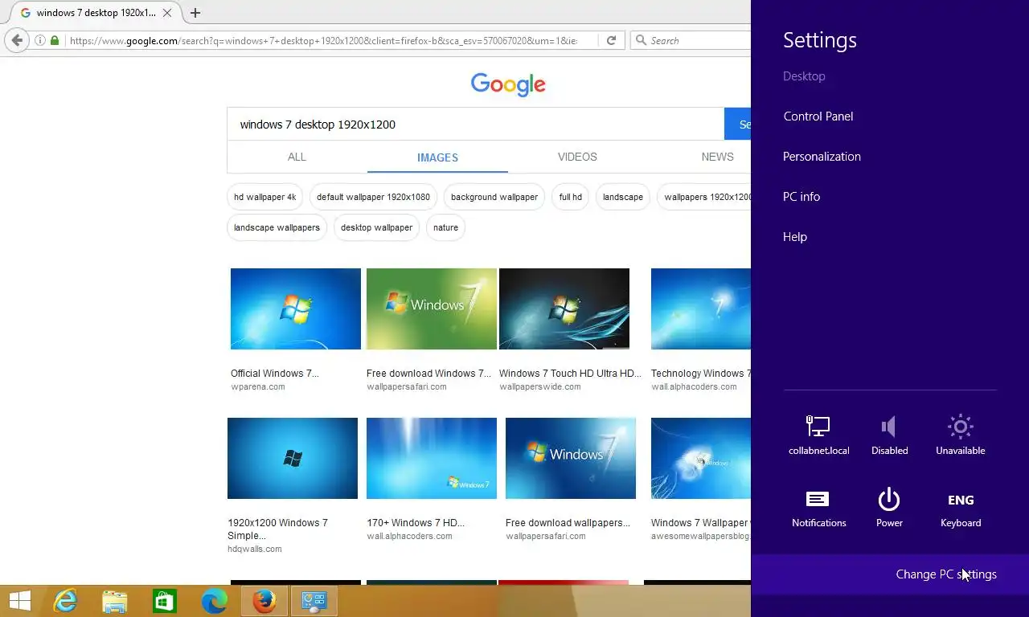Click Change PC settings link
This screenshot has height=617, width=1029.
946,574
